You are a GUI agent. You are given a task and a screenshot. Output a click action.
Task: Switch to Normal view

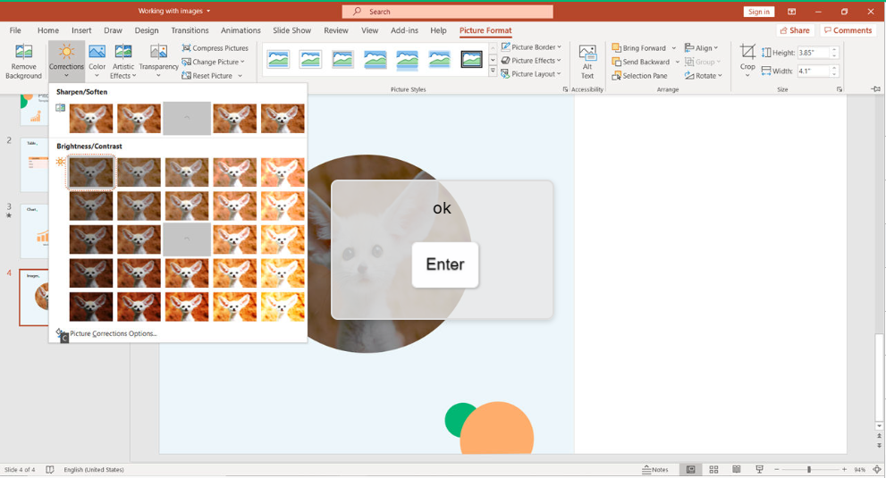[x=690, y=470]
